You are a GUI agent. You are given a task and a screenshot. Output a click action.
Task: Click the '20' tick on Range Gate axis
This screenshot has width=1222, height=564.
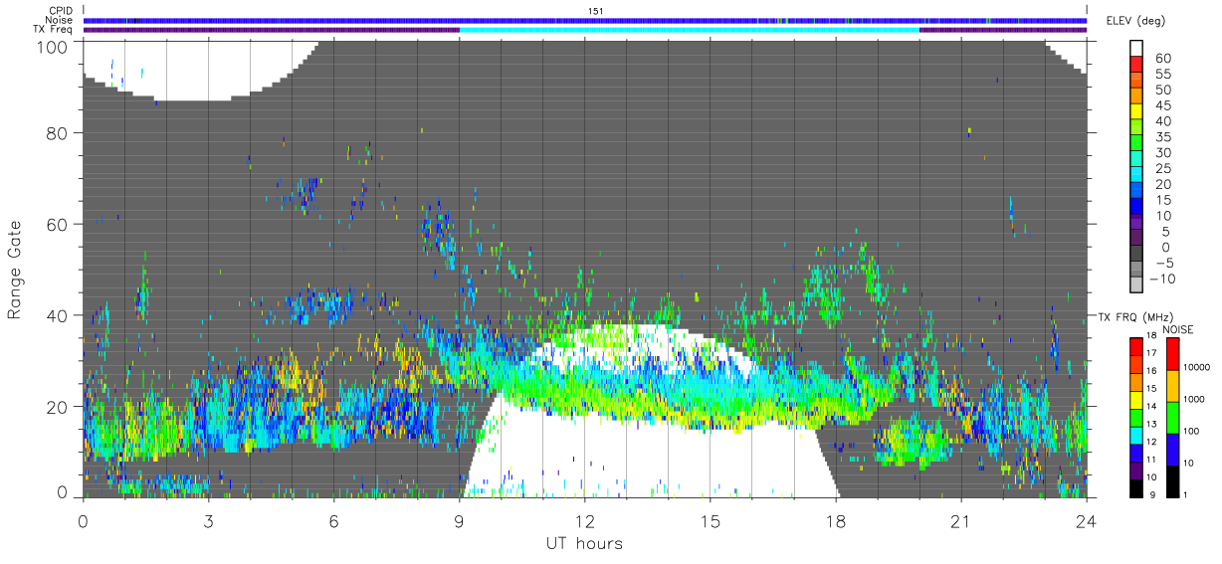[x=59, y=406]
